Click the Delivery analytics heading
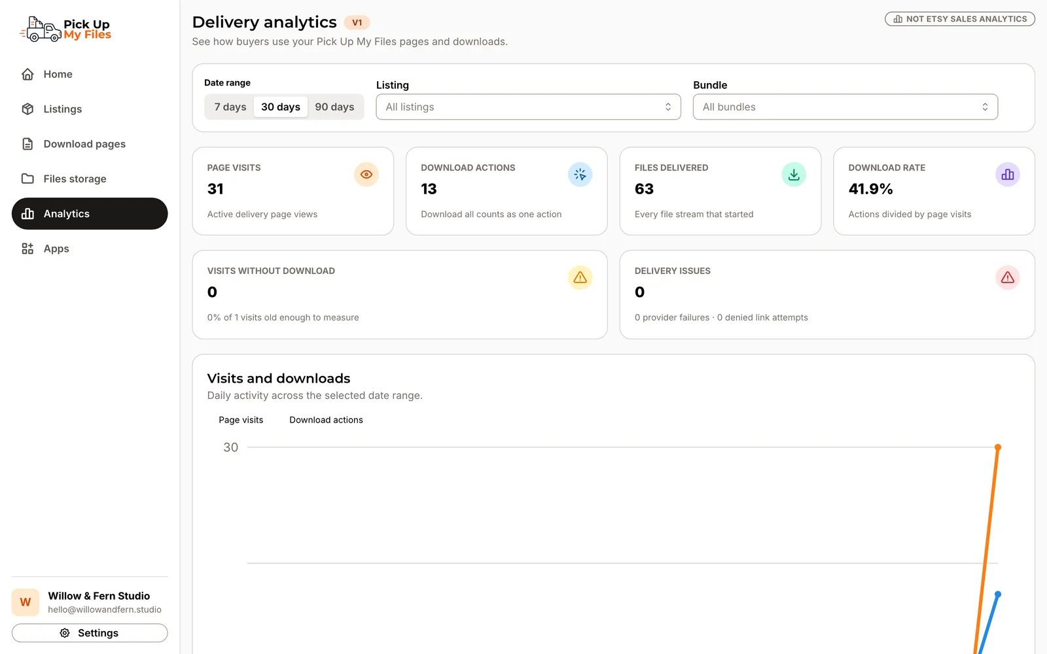 (264, 22)
